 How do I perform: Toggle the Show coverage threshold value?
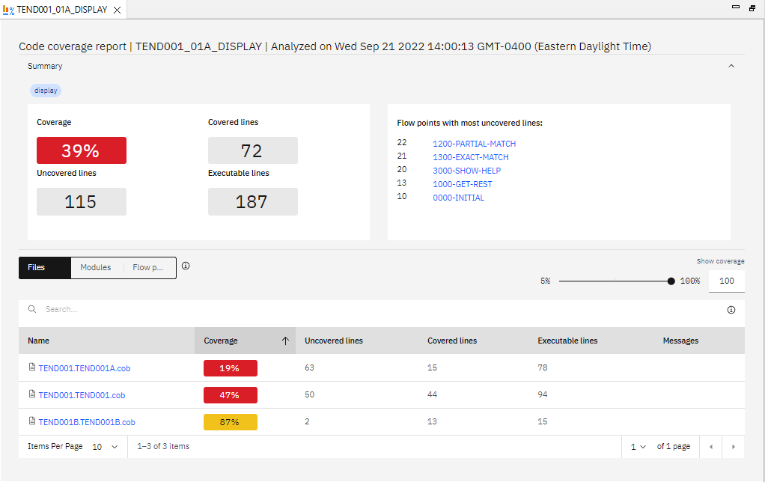[725, 281]
